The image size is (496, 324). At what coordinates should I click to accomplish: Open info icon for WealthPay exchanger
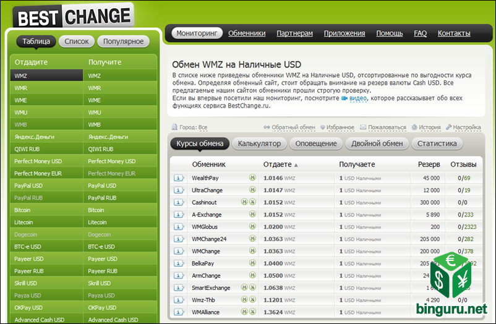pyautogui.click(x=178, y=178)
